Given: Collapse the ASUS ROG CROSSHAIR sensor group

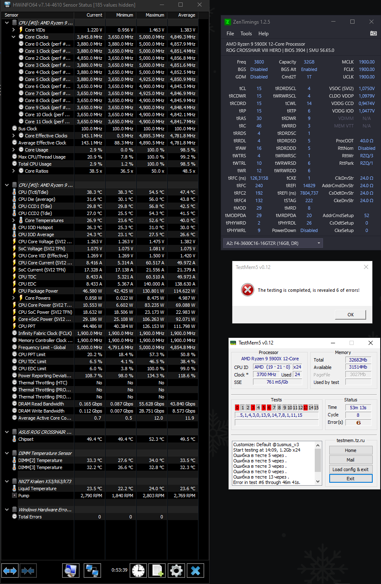Looking at the screenshot, I should (x=7, y=432).
